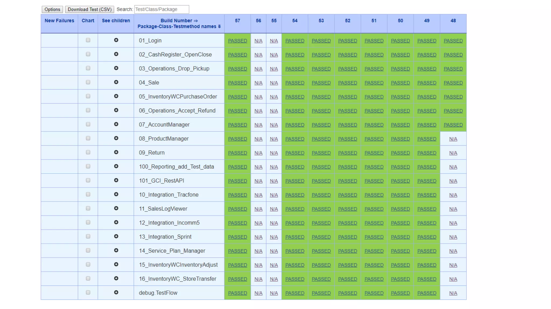The height and width of the screenshot is (309, 551).
Task: Open children of 11_SalesLogViewer
Action: click(x=116, y=208)
